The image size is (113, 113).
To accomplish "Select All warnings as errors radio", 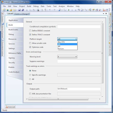I will tap(30, 79).
